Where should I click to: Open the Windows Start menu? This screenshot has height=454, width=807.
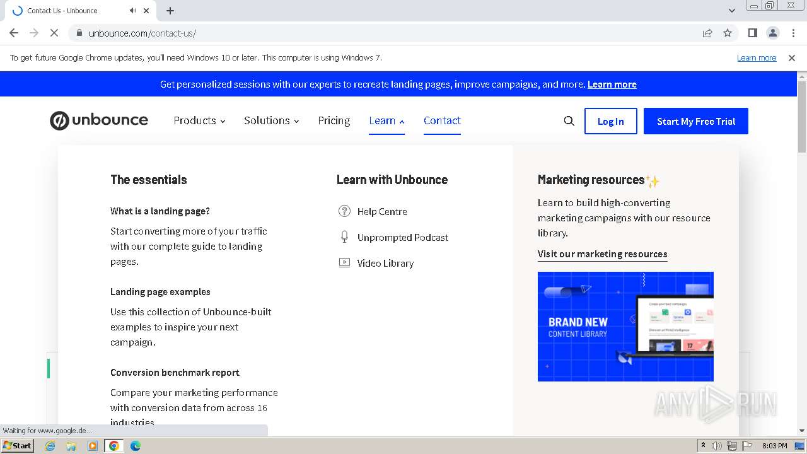click(x=17, y=446)
